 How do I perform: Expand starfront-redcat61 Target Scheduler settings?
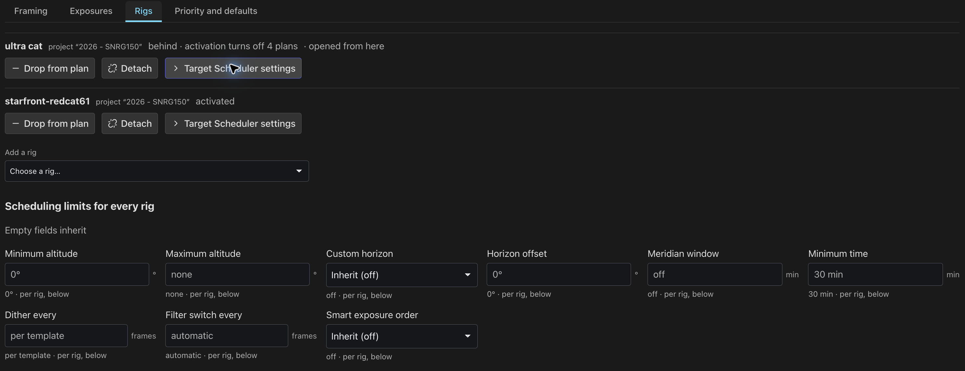point(233,124)
